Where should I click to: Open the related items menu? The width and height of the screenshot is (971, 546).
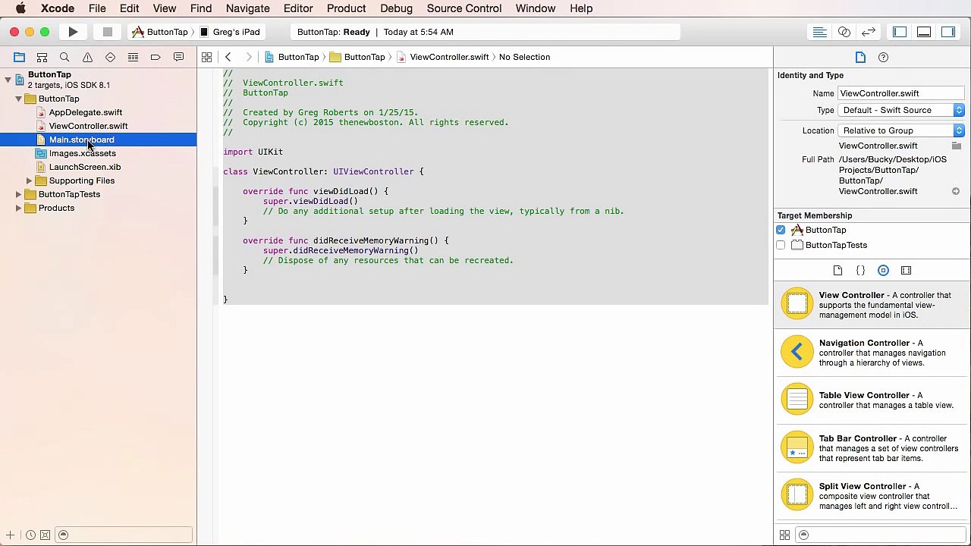click(x=206, y=57)
